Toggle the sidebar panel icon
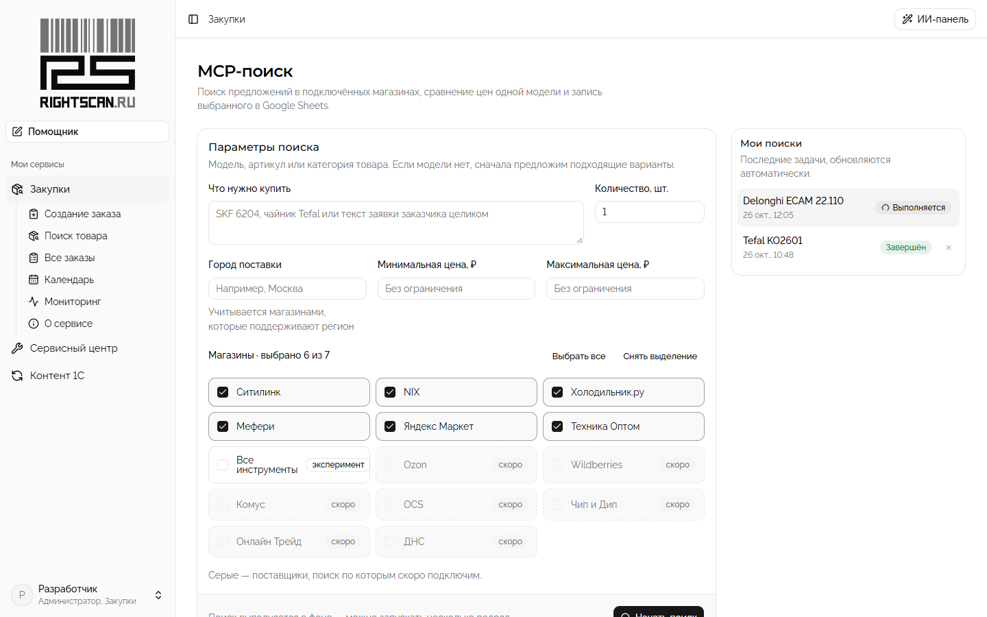This screenshot has width=987, height=617. 193,19
